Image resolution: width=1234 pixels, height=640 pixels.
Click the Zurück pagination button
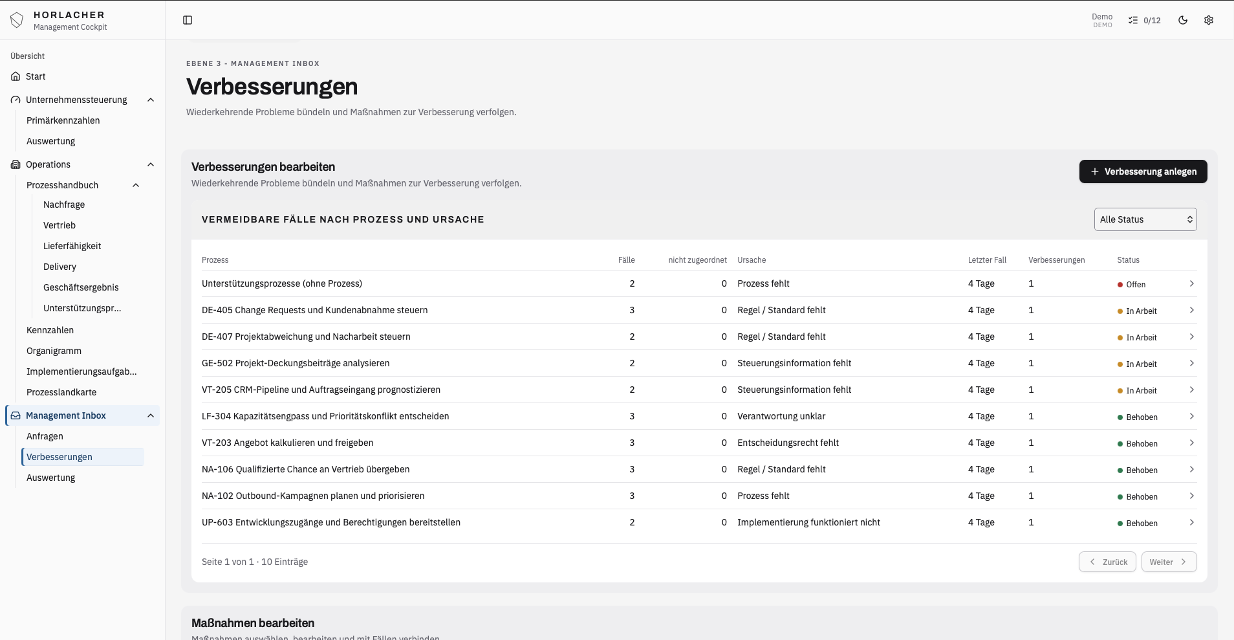(x=1107, y=562)
